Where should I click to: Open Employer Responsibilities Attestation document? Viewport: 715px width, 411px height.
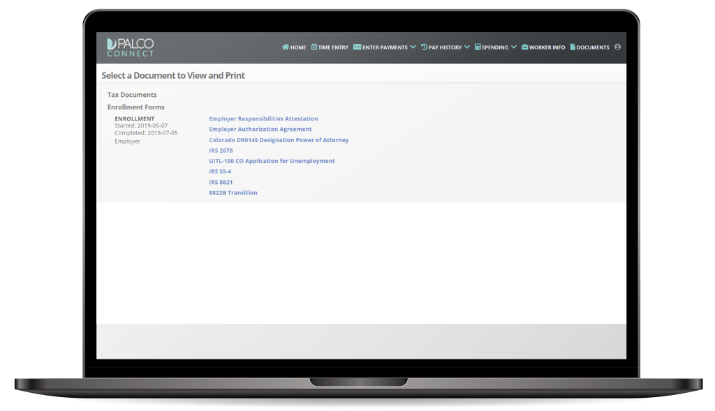[x=263, y=119]
